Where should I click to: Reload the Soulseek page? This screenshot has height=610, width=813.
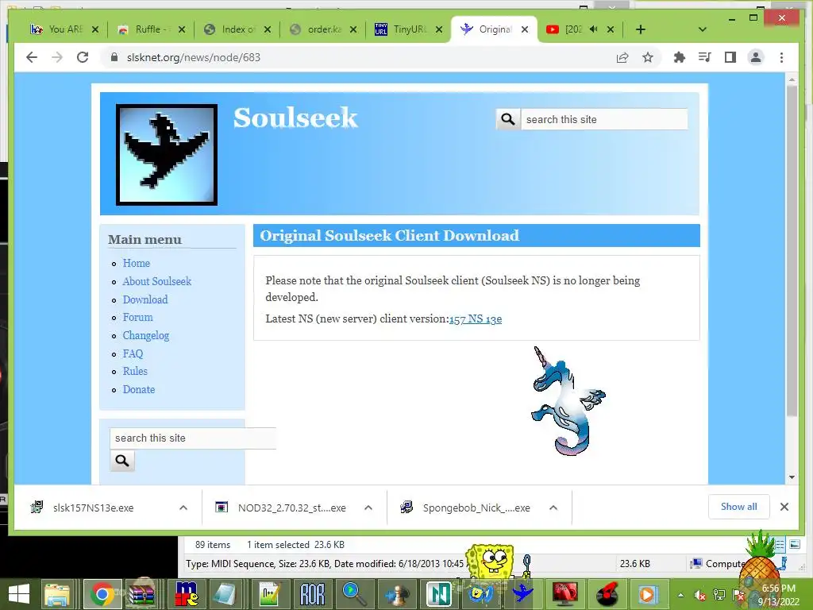click(x=83, y=57)
